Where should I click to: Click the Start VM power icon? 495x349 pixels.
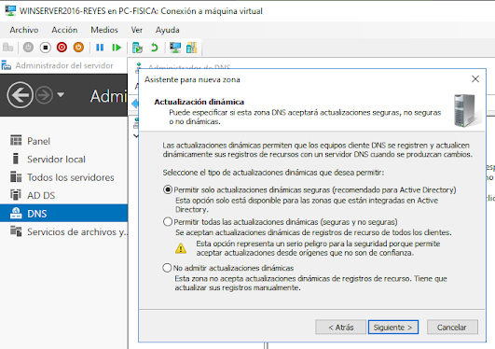(28, 48)
